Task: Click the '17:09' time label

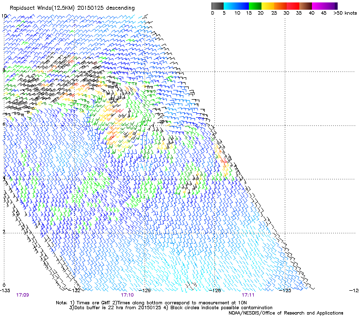Action: (22, 295)
